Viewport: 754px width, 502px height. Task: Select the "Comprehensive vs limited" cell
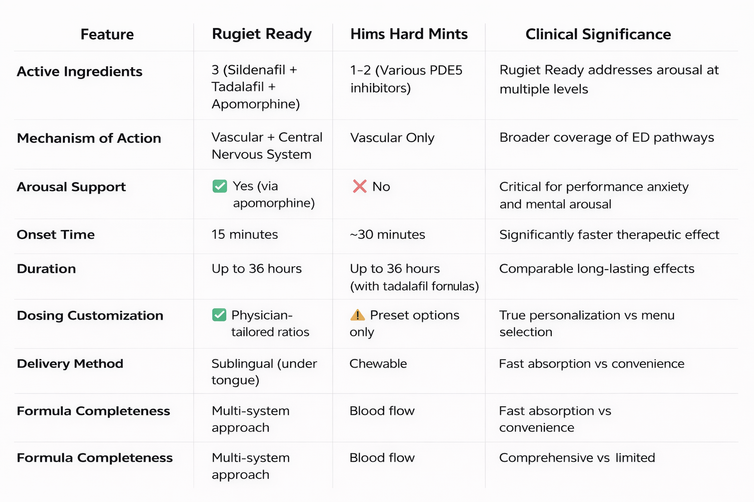click(x=577, y=457)
